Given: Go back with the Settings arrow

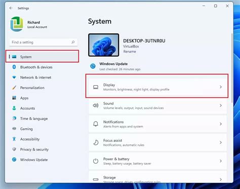Looking at the screenshot, I should coord(11,8).
